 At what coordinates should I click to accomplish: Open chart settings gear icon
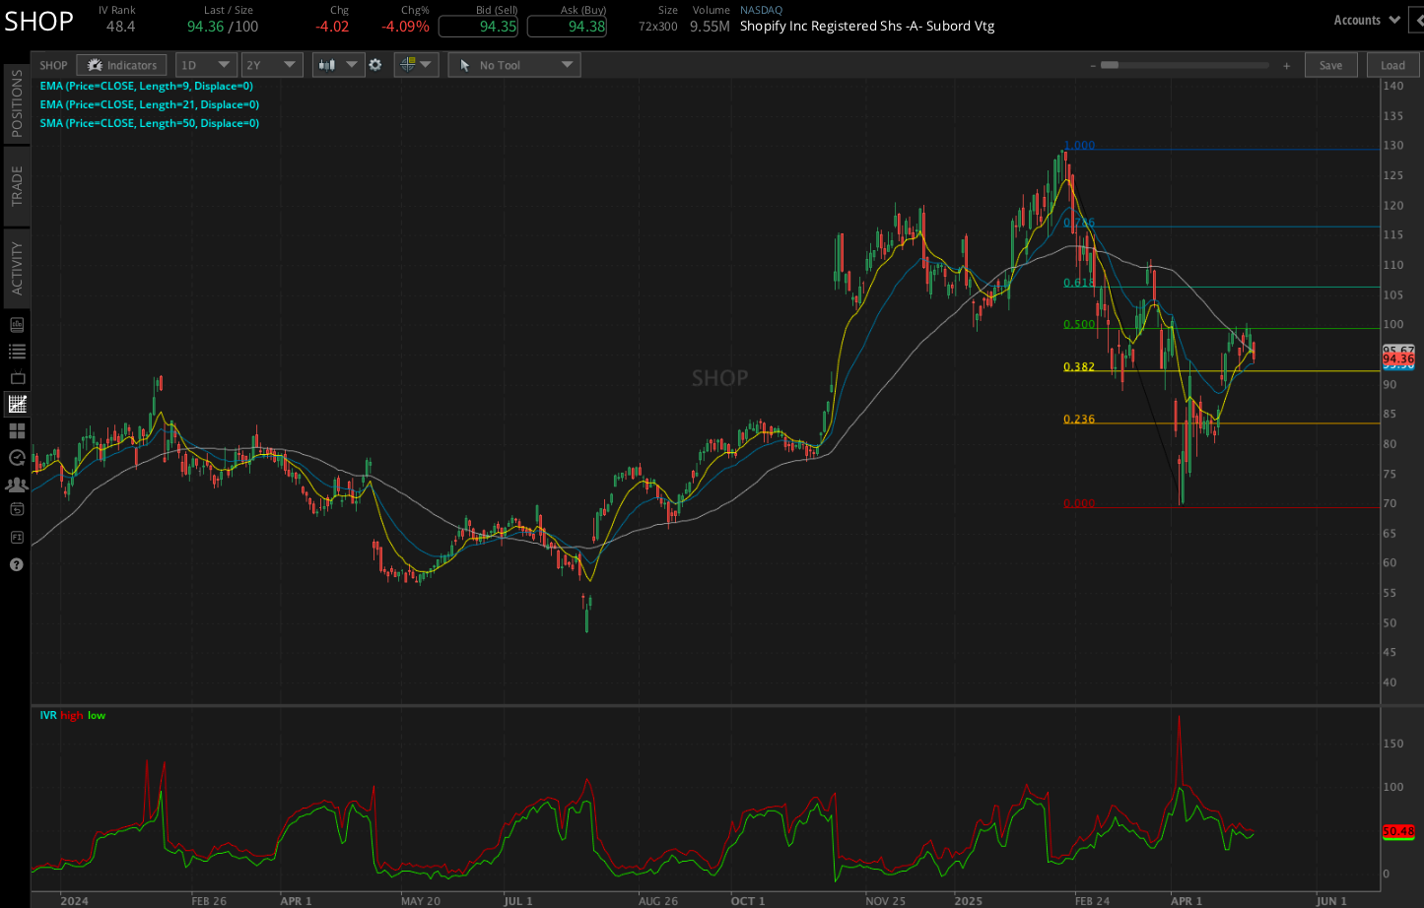[x=375, y=65]
